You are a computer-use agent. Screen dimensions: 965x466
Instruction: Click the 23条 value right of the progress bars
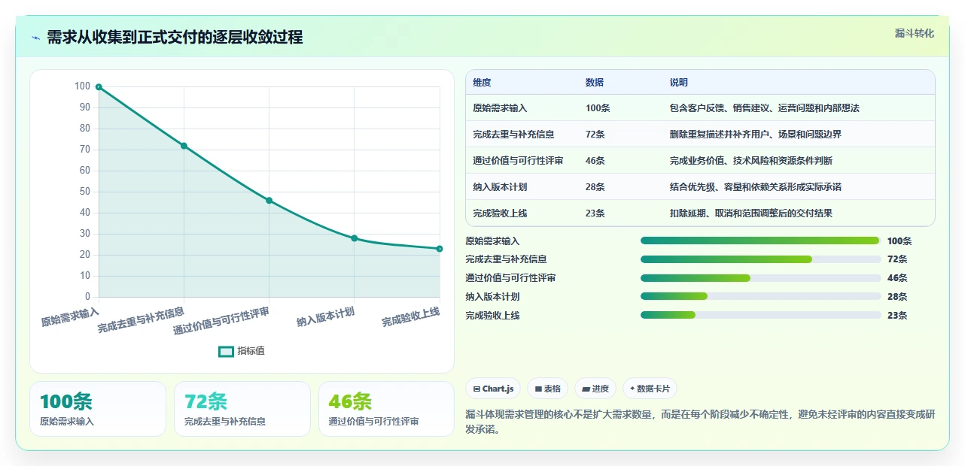pyautogui.click(x=897, y=316)
